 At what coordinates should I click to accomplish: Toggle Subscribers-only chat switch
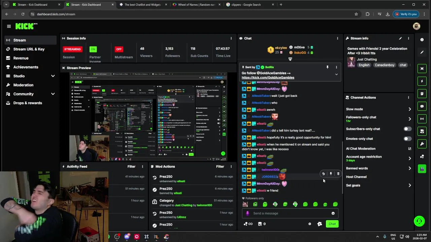(x=407, y=129)
